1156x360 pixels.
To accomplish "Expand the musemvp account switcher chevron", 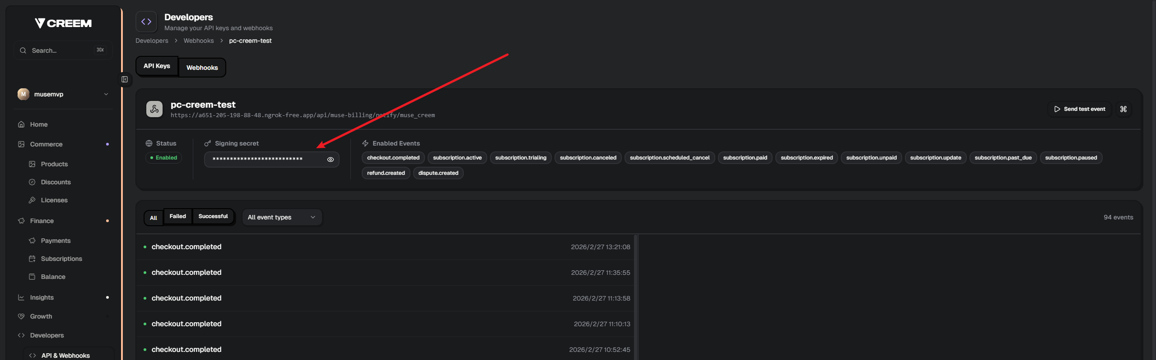I will click(x=106, y=94).
